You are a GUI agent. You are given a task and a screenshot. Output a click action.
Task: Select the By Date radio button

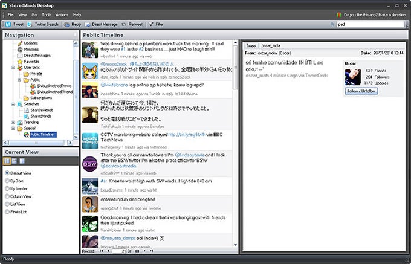click(x=7, y=181)
